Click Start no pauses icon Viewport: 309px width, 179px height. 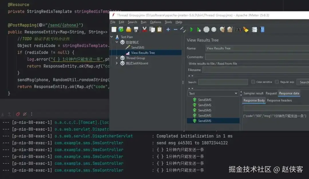tap(199, 30)
